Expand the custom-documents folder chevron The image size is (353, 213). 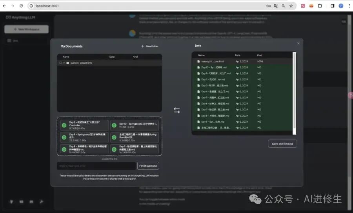tap(64, 63)
